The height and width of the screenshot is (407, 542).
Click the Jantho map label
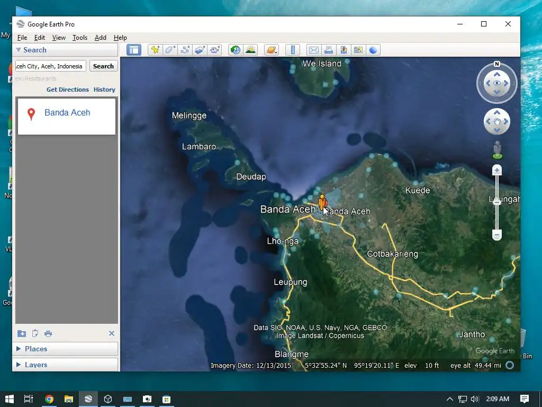[x=472, y=334]
